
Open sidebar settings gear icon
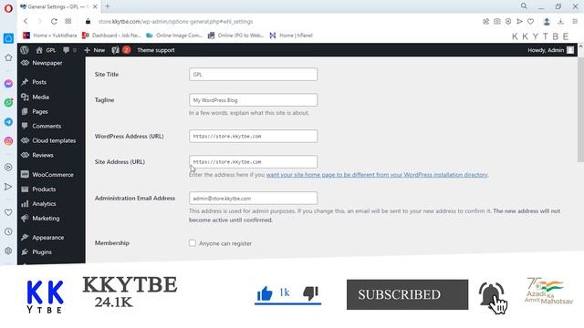pos(8,251)
